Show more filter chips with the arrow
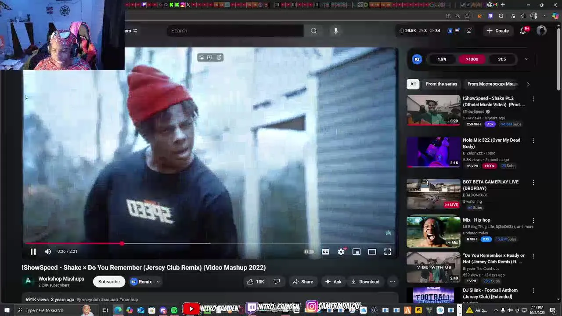This screenshot has width=562, height=316. (x=528, y=84)
